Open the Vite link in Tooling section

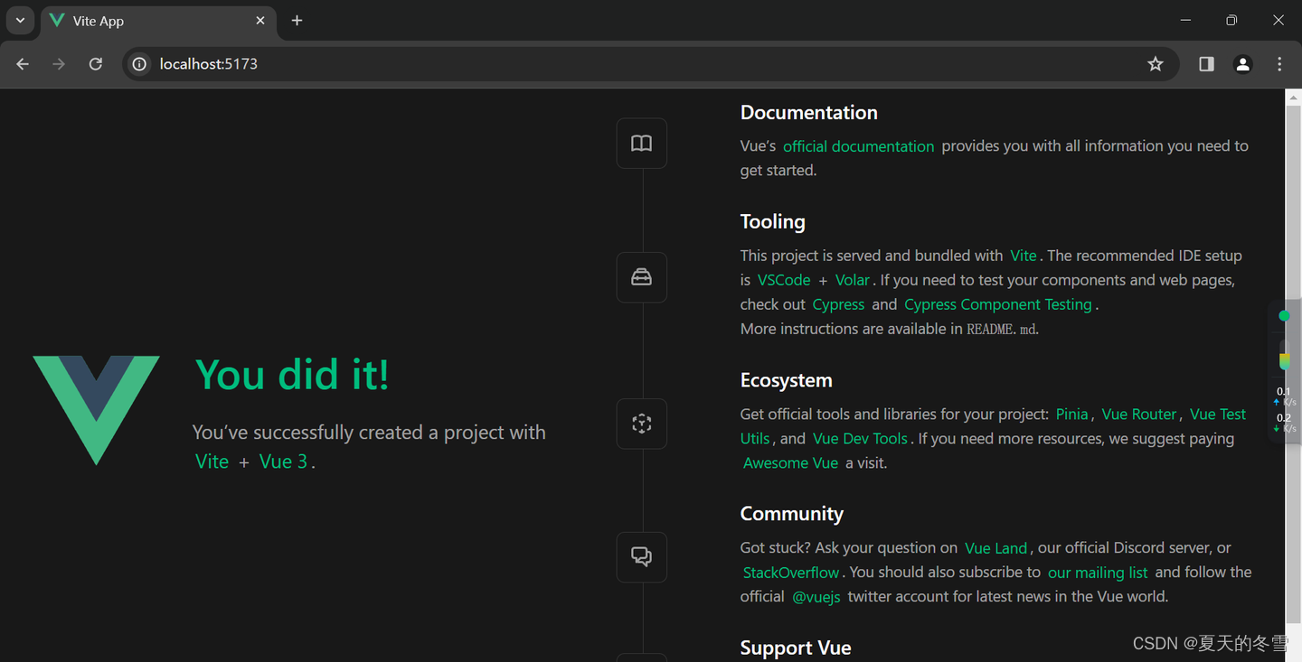(1024, 256)
